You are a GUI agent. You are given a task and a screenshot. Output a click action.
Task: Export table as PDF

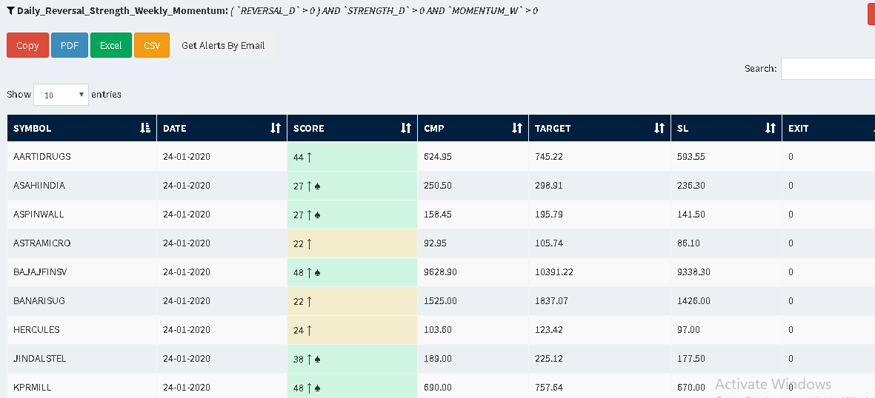coord(69,45)
